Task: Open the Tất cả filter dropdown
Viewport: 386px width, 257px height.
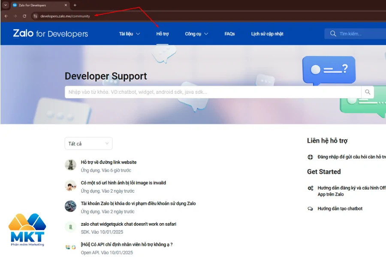Action: click(89, 143)
